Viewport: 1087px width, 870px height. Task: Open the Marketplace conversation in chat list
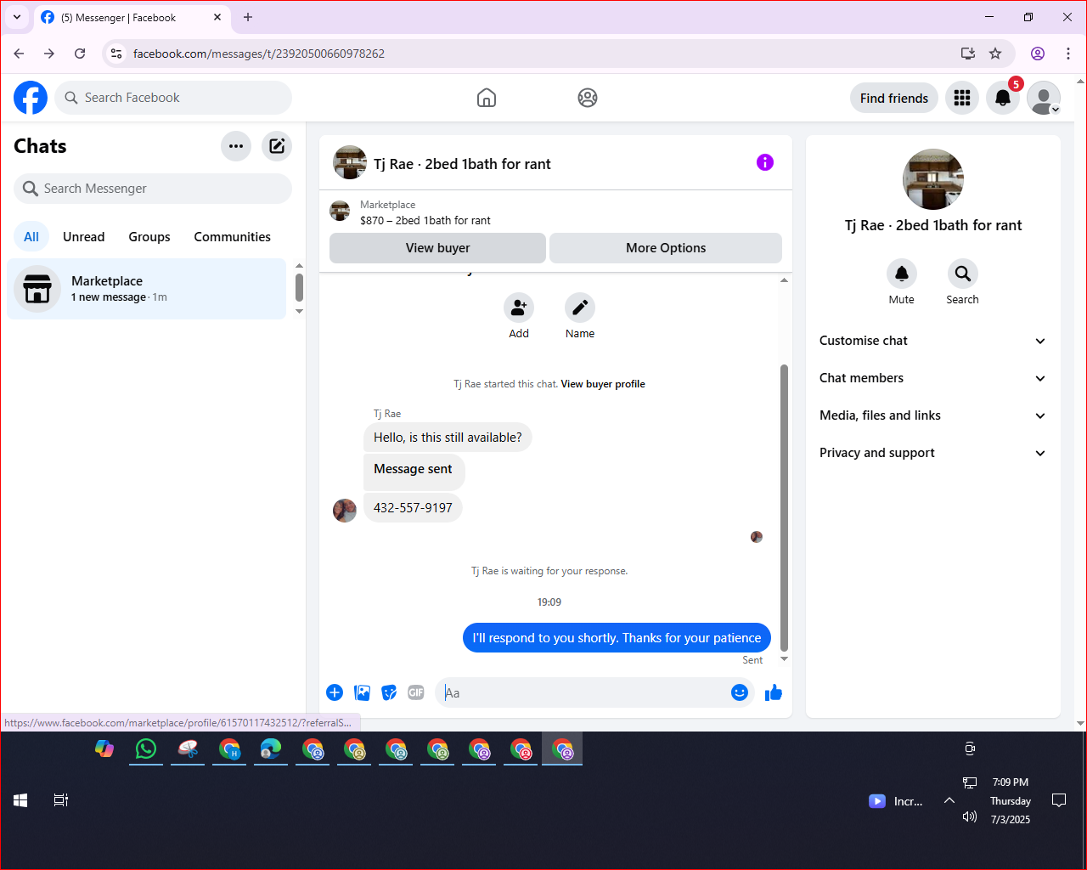147,289
